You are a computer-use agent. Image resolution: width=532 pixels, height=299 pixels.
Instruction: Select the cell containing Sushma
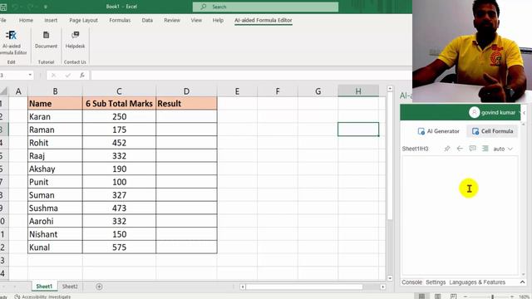coord(55,208)
